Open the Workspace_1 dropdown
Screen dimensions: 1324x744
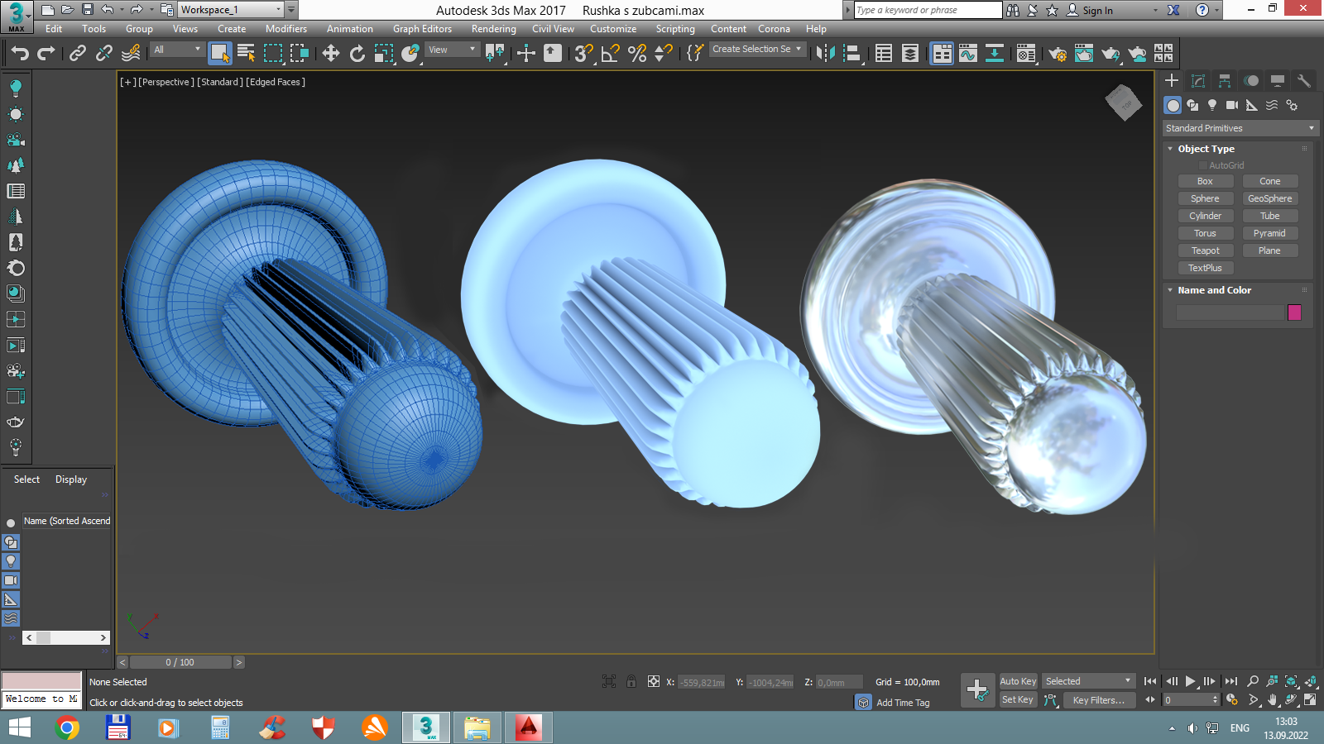coord(231,10)
